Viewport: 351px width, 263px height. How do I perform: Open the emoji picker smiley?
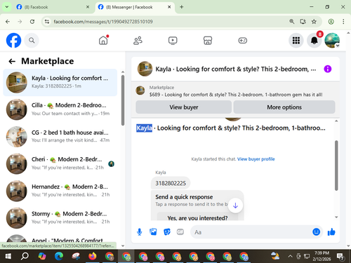[316, 231]
